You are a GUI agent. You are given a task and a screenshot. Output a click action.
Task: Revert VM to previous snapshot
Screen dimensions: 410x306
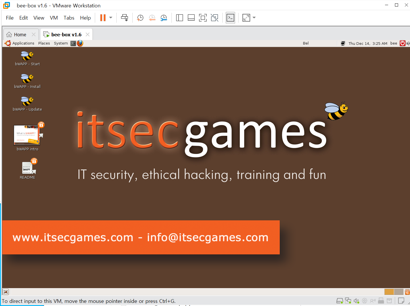point(152,18)
